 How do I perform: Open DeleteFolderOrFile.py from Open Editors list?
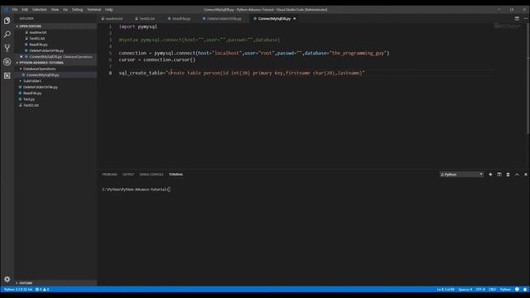click(x=46, y=50)
